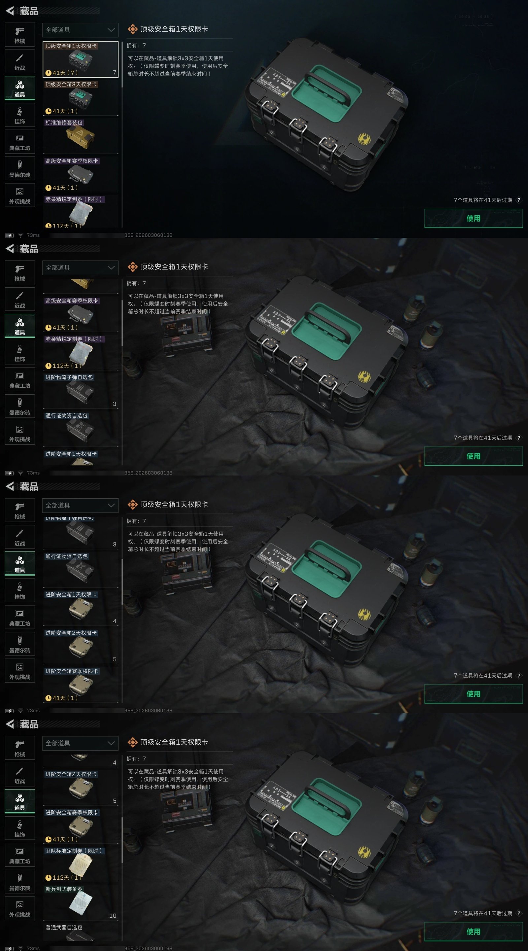Open 外观挑战 icon beside 普通武器自选包 list
This screenshot has width=528, height=951.
pyautogui.click(x=20, y=908)
